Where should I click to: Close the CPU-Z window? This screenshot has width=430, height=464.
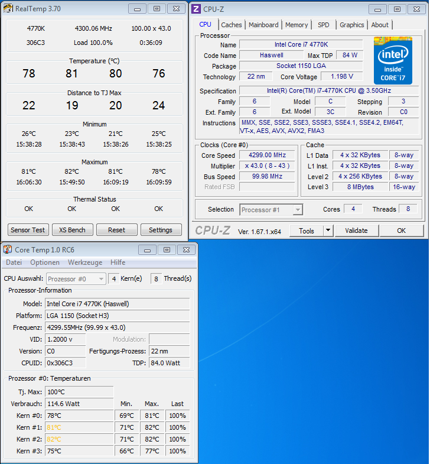tap(416, 9)
